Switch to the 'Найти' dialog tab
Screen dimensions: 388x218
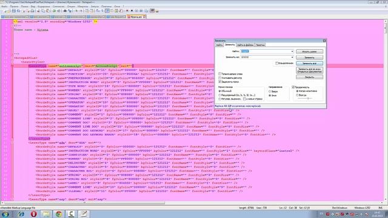click(219, 45)
